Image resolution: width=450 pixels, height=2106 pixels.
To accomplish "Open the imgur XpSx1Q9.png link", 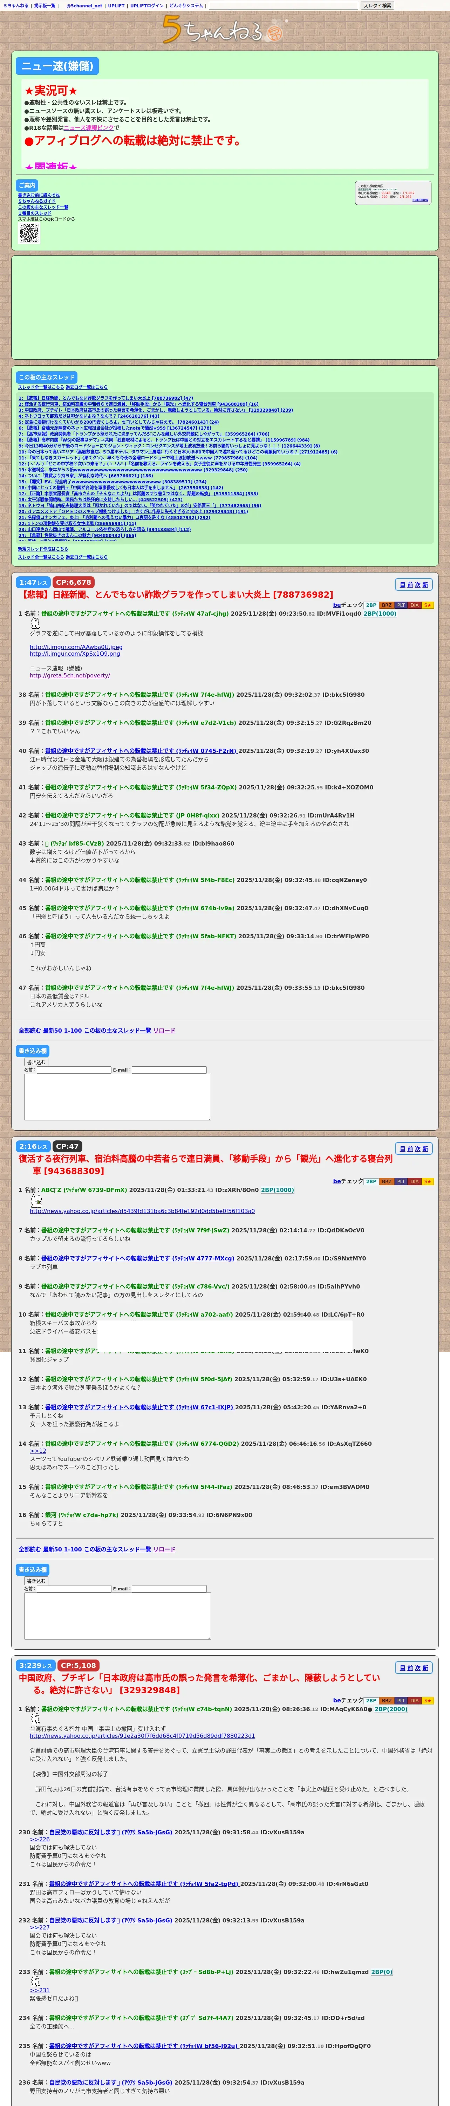I will pyautogui.click(x=75, y=653).
